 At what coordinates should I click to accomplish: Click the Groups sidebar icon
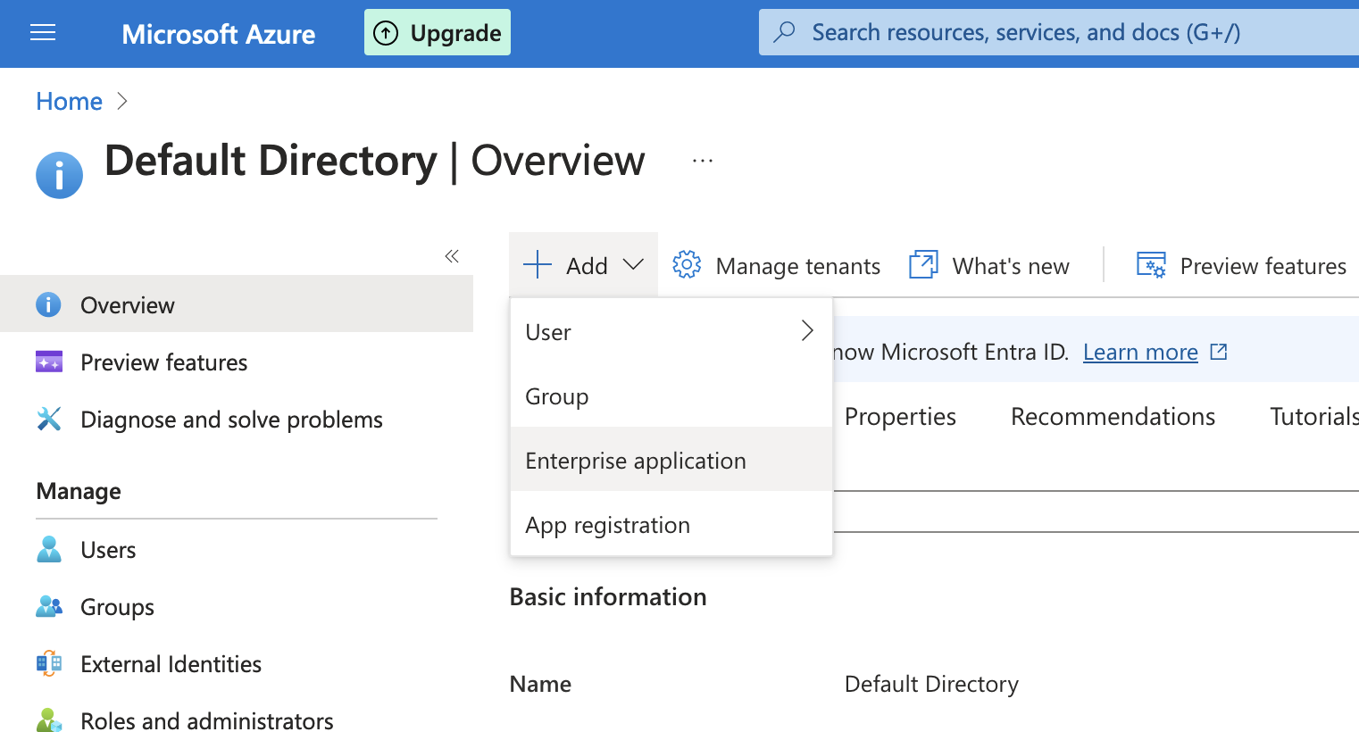click(x=49, y=607)
